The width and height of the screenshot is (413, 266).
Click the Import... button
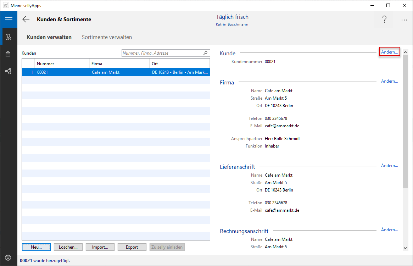click(100, 247)
